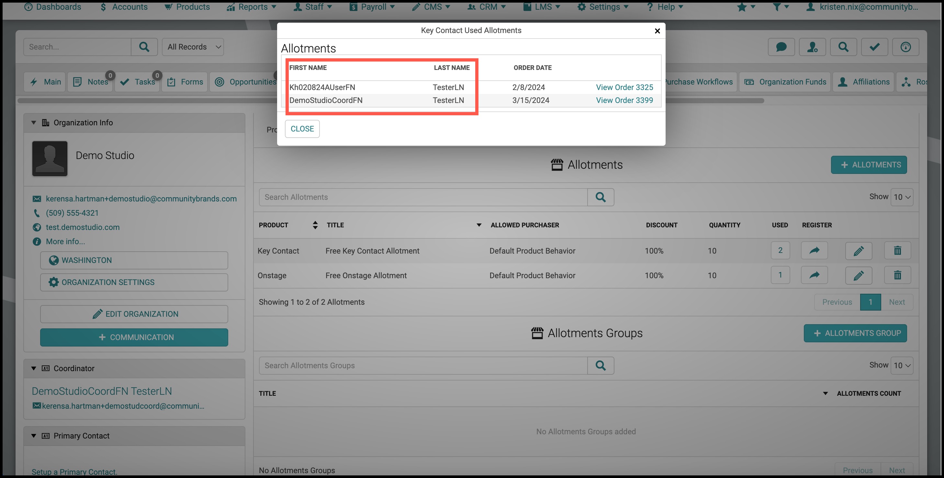This screenshot has height=478, width=944.
Task: Collapse the Coordinator panel
Action: [x=34, y=369]
